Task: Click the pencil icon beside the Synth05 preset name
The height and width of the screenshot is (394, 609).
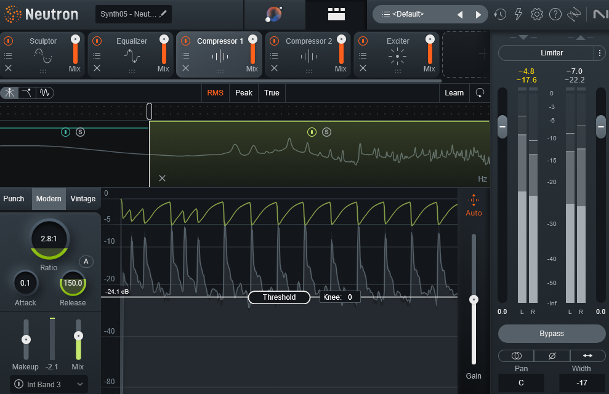Action: click(164, 14)
